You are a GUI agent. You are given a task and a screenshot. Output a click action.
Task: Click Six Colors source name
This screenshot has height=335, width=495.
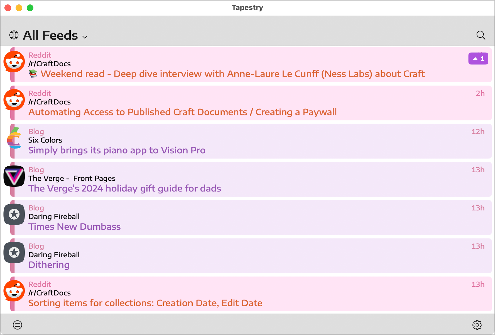[45, 140]
